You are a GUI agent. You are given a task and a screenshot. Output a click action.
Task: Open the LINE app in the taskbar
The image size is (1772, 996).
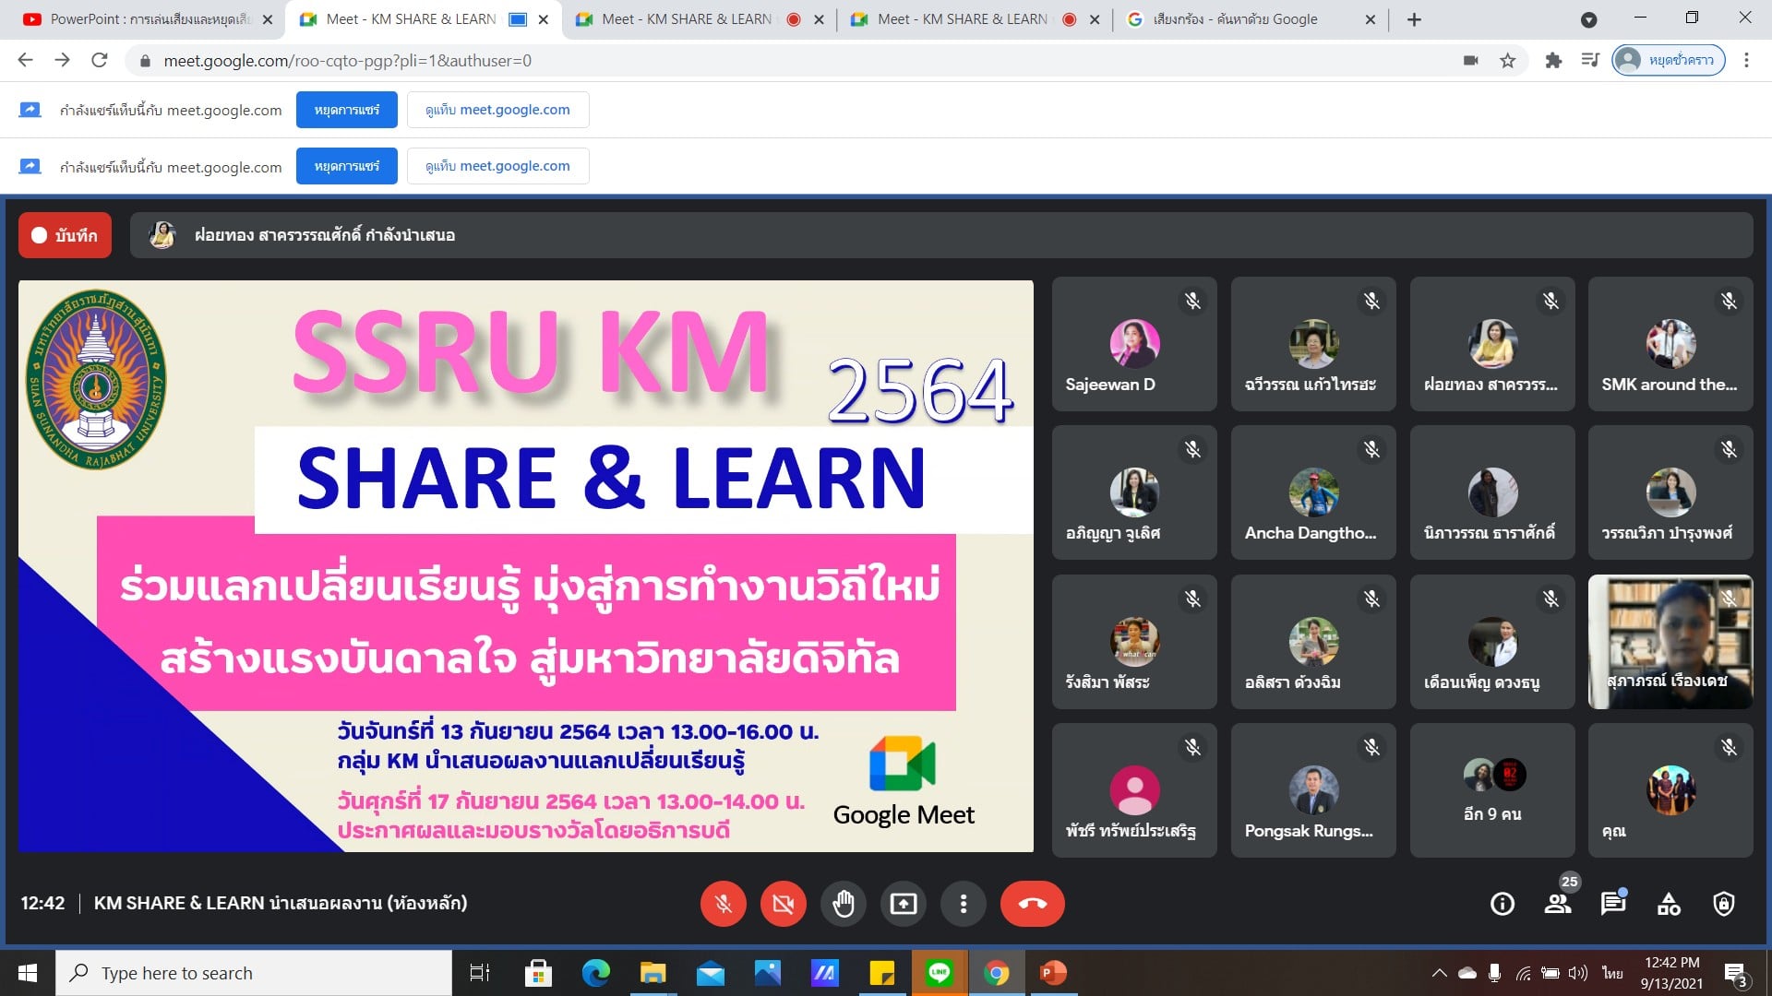click(x=939, y=973)
